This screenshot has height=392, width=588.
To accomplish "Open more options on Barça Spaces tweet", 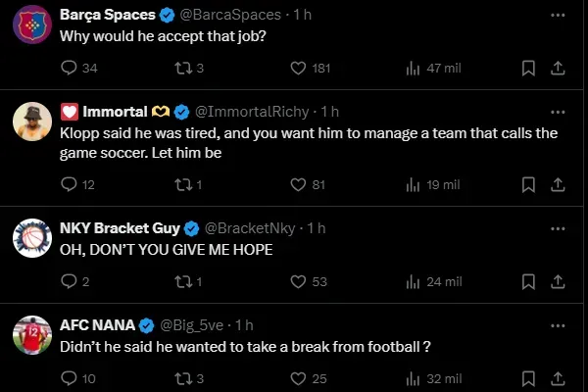I will 558,16.
